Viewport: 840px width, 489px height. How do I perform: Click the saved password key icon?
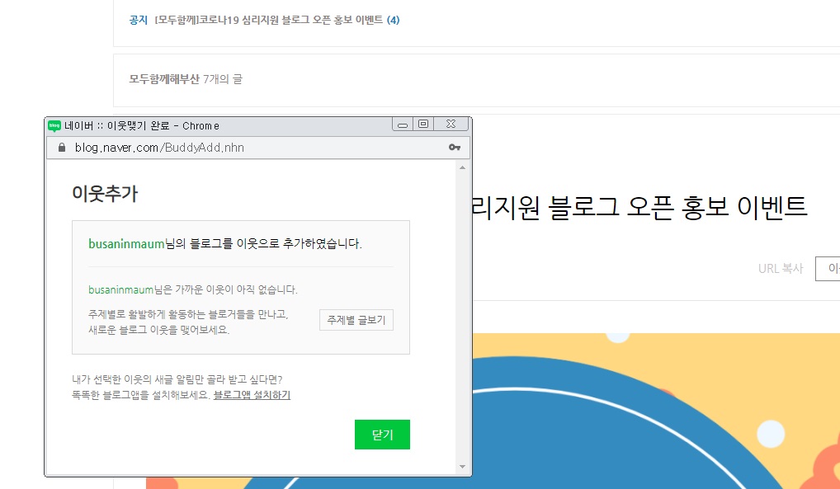click(455, 148)
